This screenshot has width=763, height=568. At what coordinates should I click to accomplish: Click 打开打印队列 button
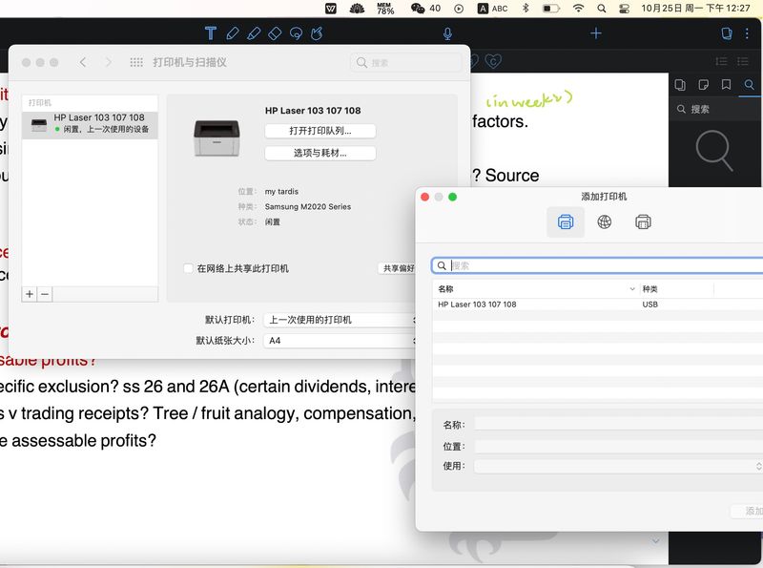point(320,131)
